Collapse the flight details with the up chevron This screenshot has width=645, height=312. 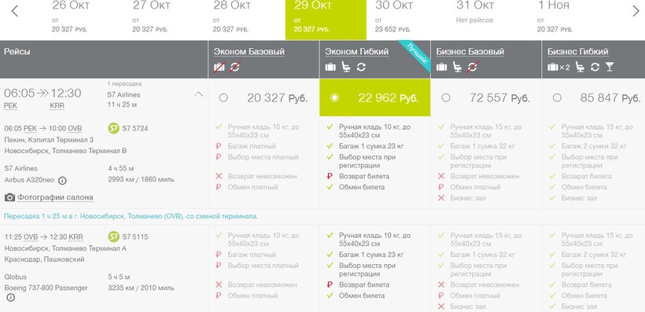(x=198, y=94)
